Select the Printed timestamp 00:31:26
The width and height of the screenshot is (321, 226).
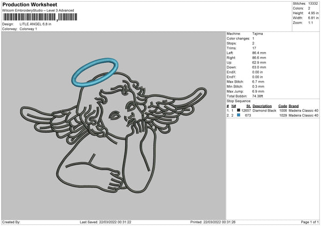point(228,222)
